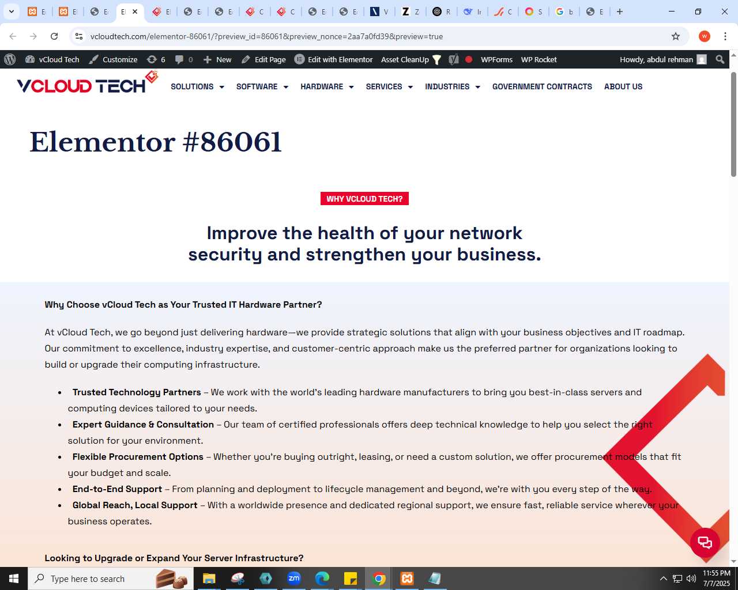Click the Expert Guidance & Consultation heading
This screenshot has width=738, height=590.
(x=143, y=425)
